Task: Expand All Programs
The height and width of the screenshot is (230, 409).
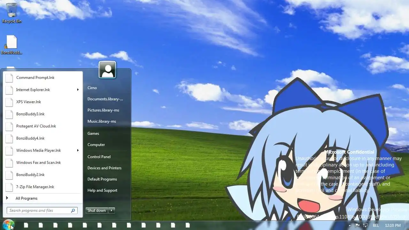Action: coord(43,198)
